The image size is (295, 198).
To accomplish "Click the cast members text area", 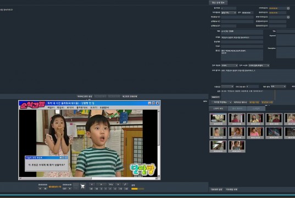I will point(242,55).
